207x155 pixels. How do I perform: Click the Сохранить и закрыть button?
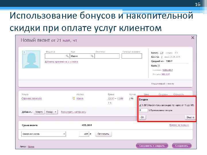point(152,146)
